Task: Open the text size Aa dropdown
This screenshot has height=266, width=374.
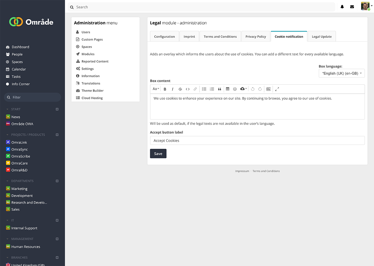Action: pyautogui.click(x=156, y=89)
